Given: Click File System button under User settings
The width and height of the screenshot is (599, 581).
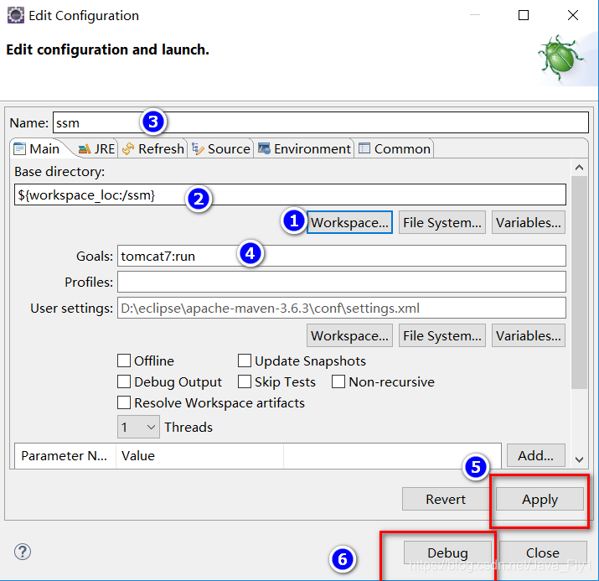Looking at the screenshot, I should [x=442, y=335].
